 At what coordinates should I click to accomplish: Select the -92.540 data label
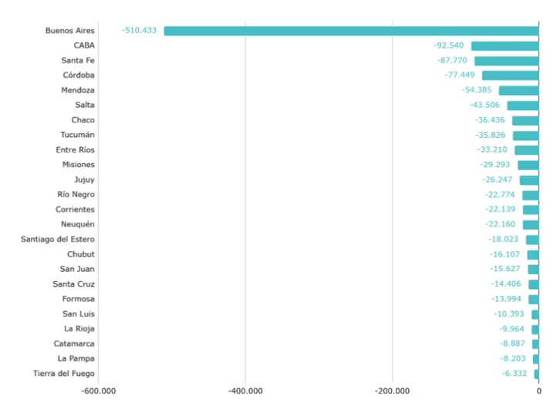449,45
